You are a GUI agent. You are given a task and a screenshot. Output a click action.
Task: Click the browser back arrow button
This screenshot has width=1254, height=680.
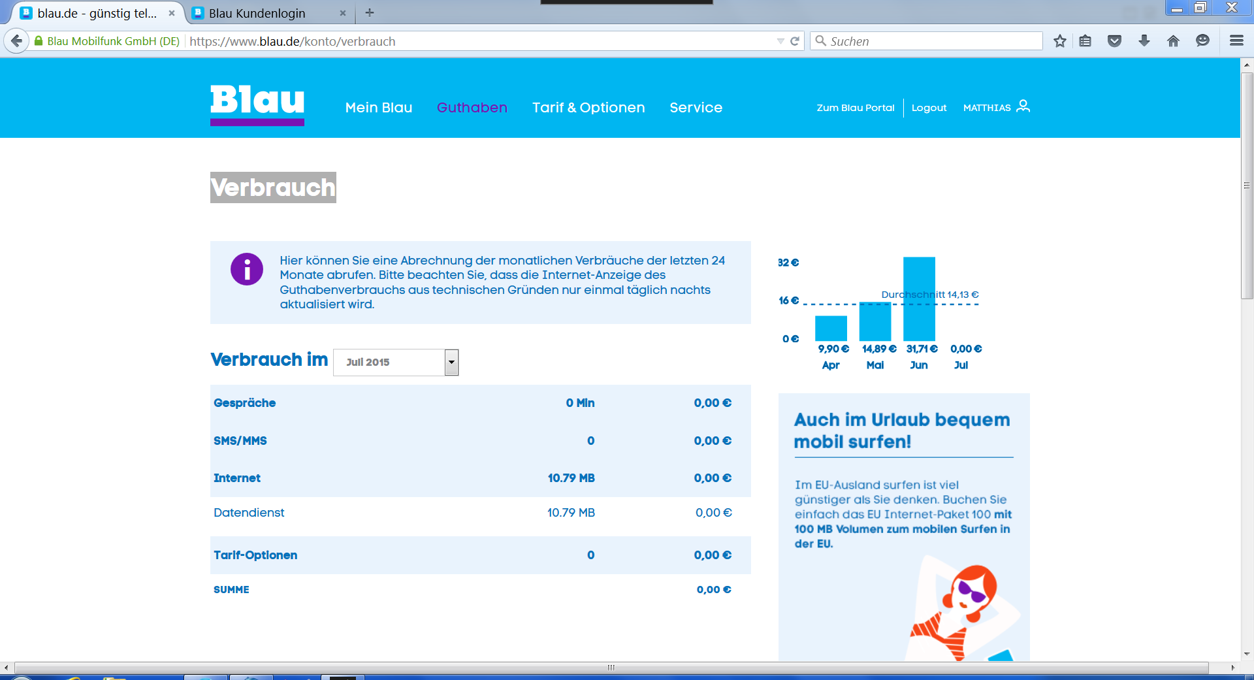16,41
